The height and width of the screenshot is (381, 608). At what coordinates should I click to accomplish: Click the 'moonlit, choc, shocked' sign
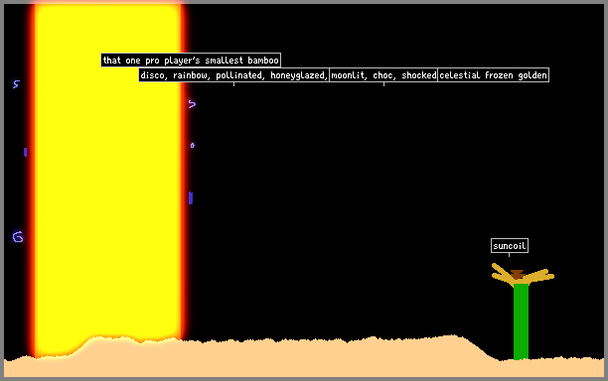383,75
